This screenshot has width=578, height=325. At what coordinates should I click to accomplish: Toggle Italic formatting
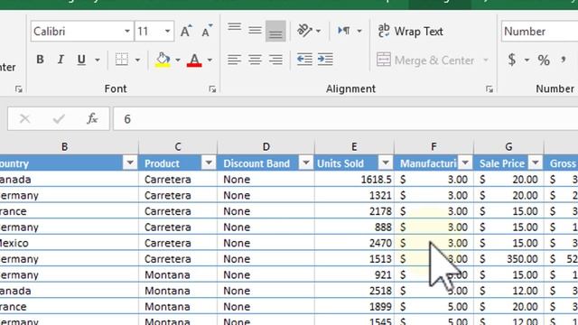61,60
